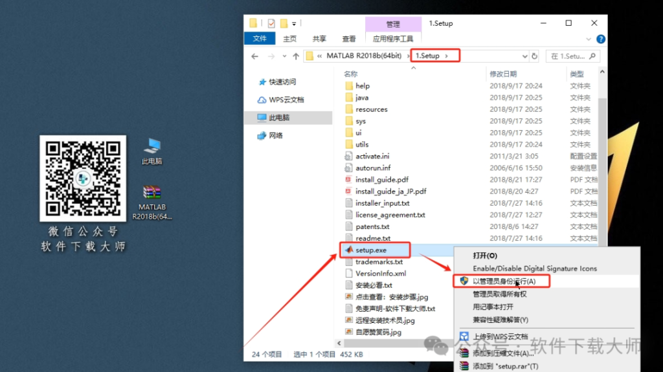Choose 管理员取得所有权 from context menu
The image size is (663, 372).
tap(499, 294)
